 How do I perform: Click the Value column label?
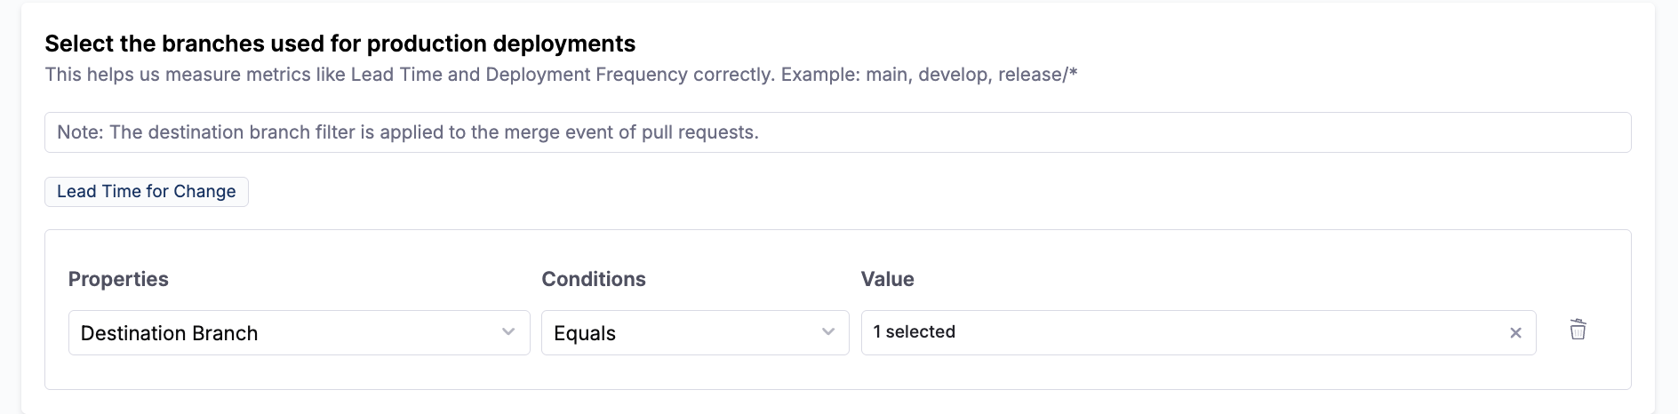887,279
